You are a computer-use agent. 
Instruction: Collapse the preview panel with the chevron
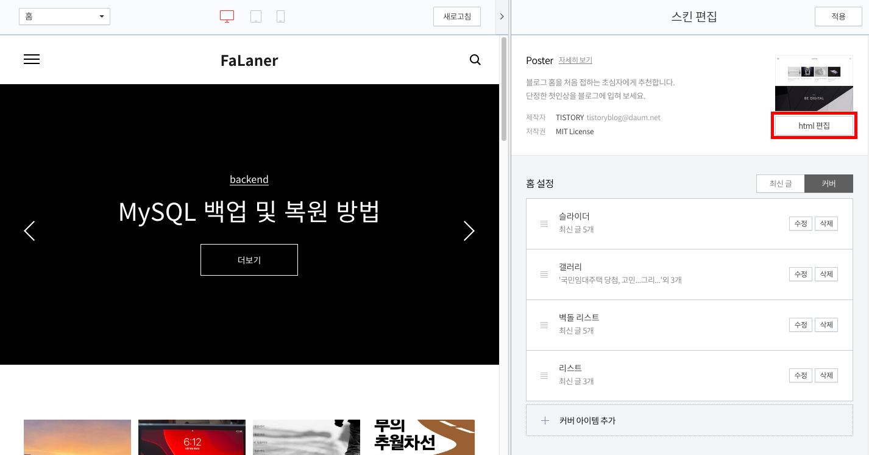[x=502, y=16]
